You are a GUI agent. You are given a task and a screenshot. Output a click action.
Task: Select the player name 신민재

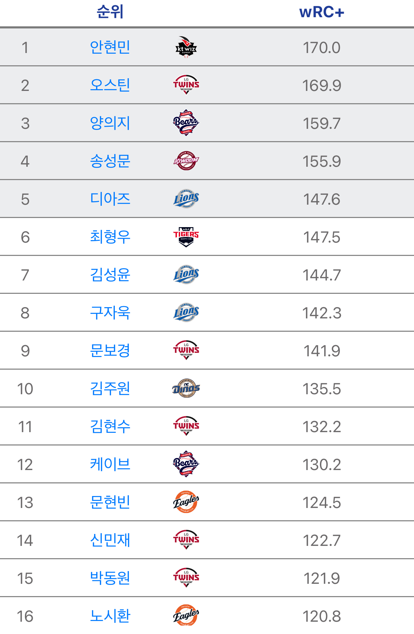click(x=110, y=540)
